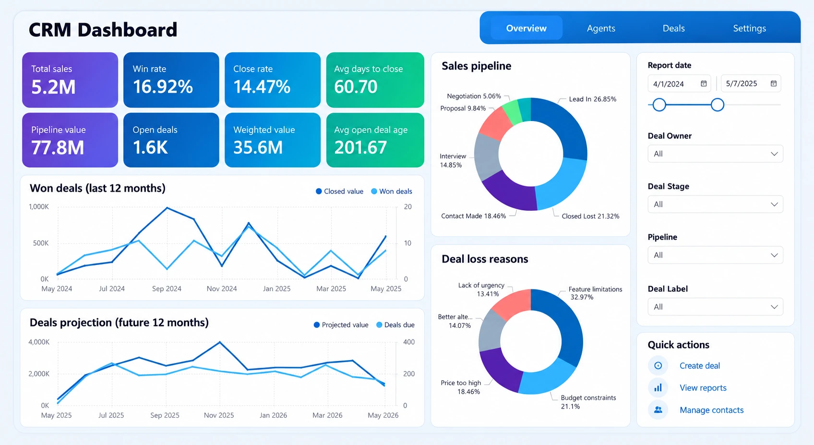Click the Closed Lost 21.32% label
Image resolution: width=814 pixels, height=445 pixels.
tap(590, 216)
